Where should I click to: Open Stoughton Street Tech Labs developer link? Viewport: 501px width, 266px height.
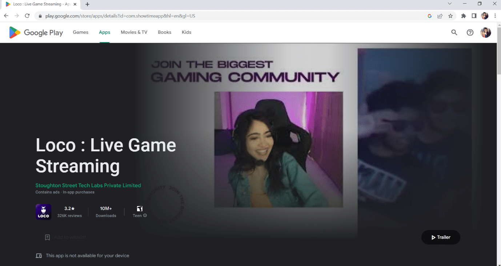click(x=88, y=185)
